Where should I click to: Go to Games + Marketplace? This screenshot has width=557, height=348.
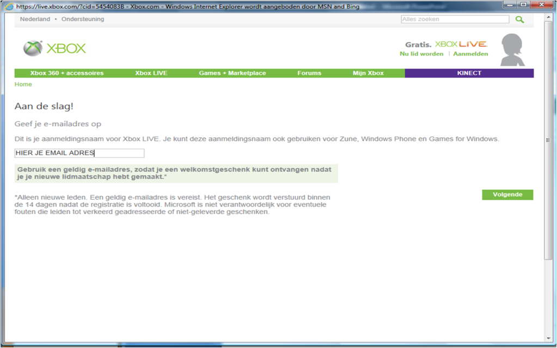point(232,73)
